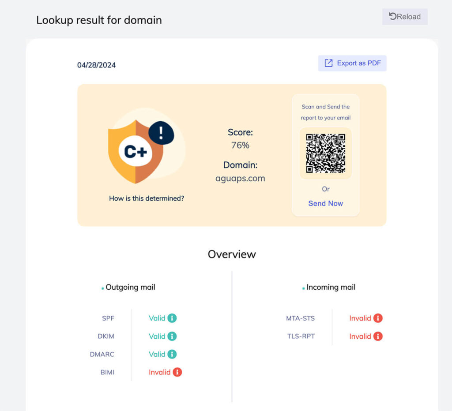
Task: Open the "How is this determined?" link
Action: pyautogui.click(x=147, y=198)
